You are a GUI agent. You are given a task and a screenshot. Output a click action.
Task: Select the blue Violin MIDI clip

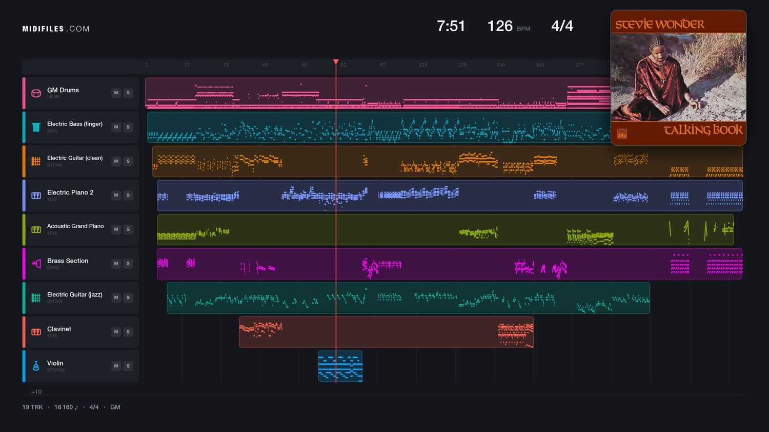(x=340, y=366)
